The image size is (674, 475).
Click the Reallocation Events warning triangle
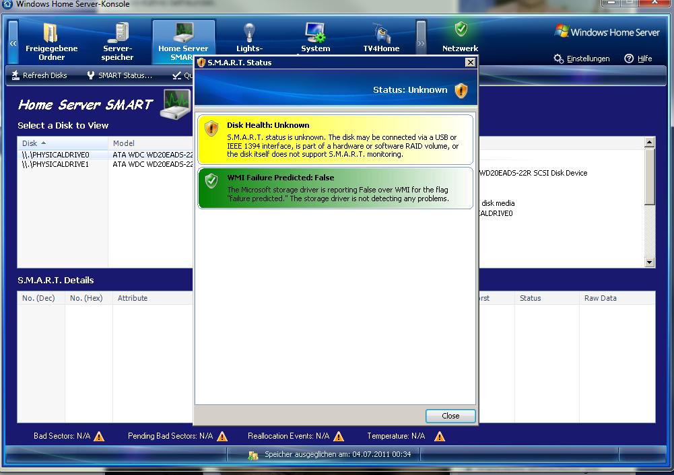pyautogui.click(x=339, y=437)
